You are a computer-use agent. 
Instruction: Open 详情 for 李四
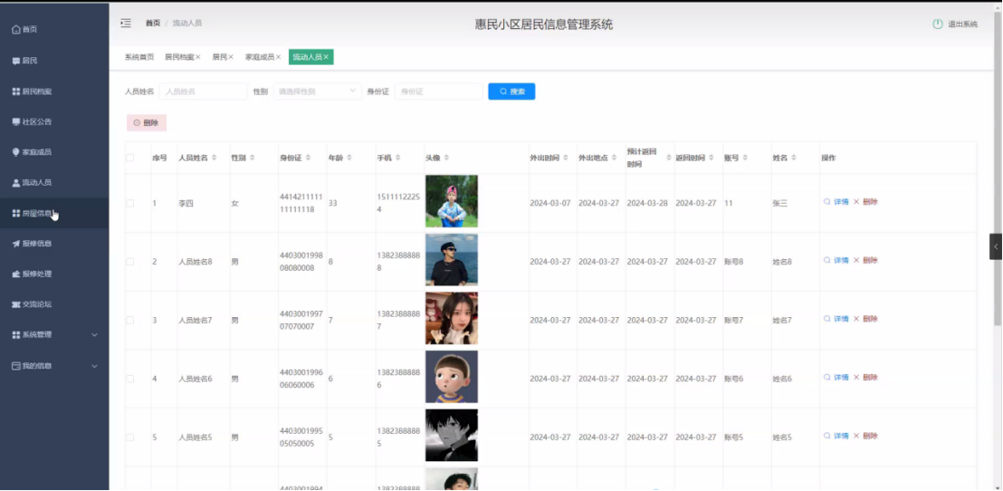coord(836,202)
